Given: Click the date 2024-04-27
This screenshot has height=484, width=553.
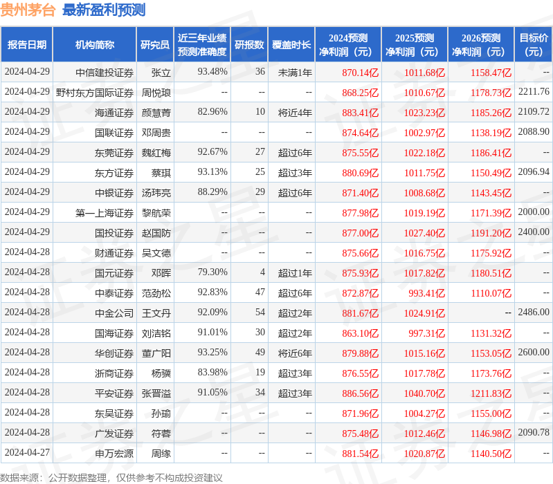Looking at the screenshot, I should (x=27, y=453).
